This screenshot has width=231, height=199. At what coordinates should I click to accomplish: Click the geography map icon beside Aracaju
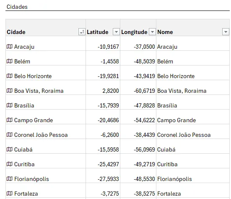click(9, 47)
